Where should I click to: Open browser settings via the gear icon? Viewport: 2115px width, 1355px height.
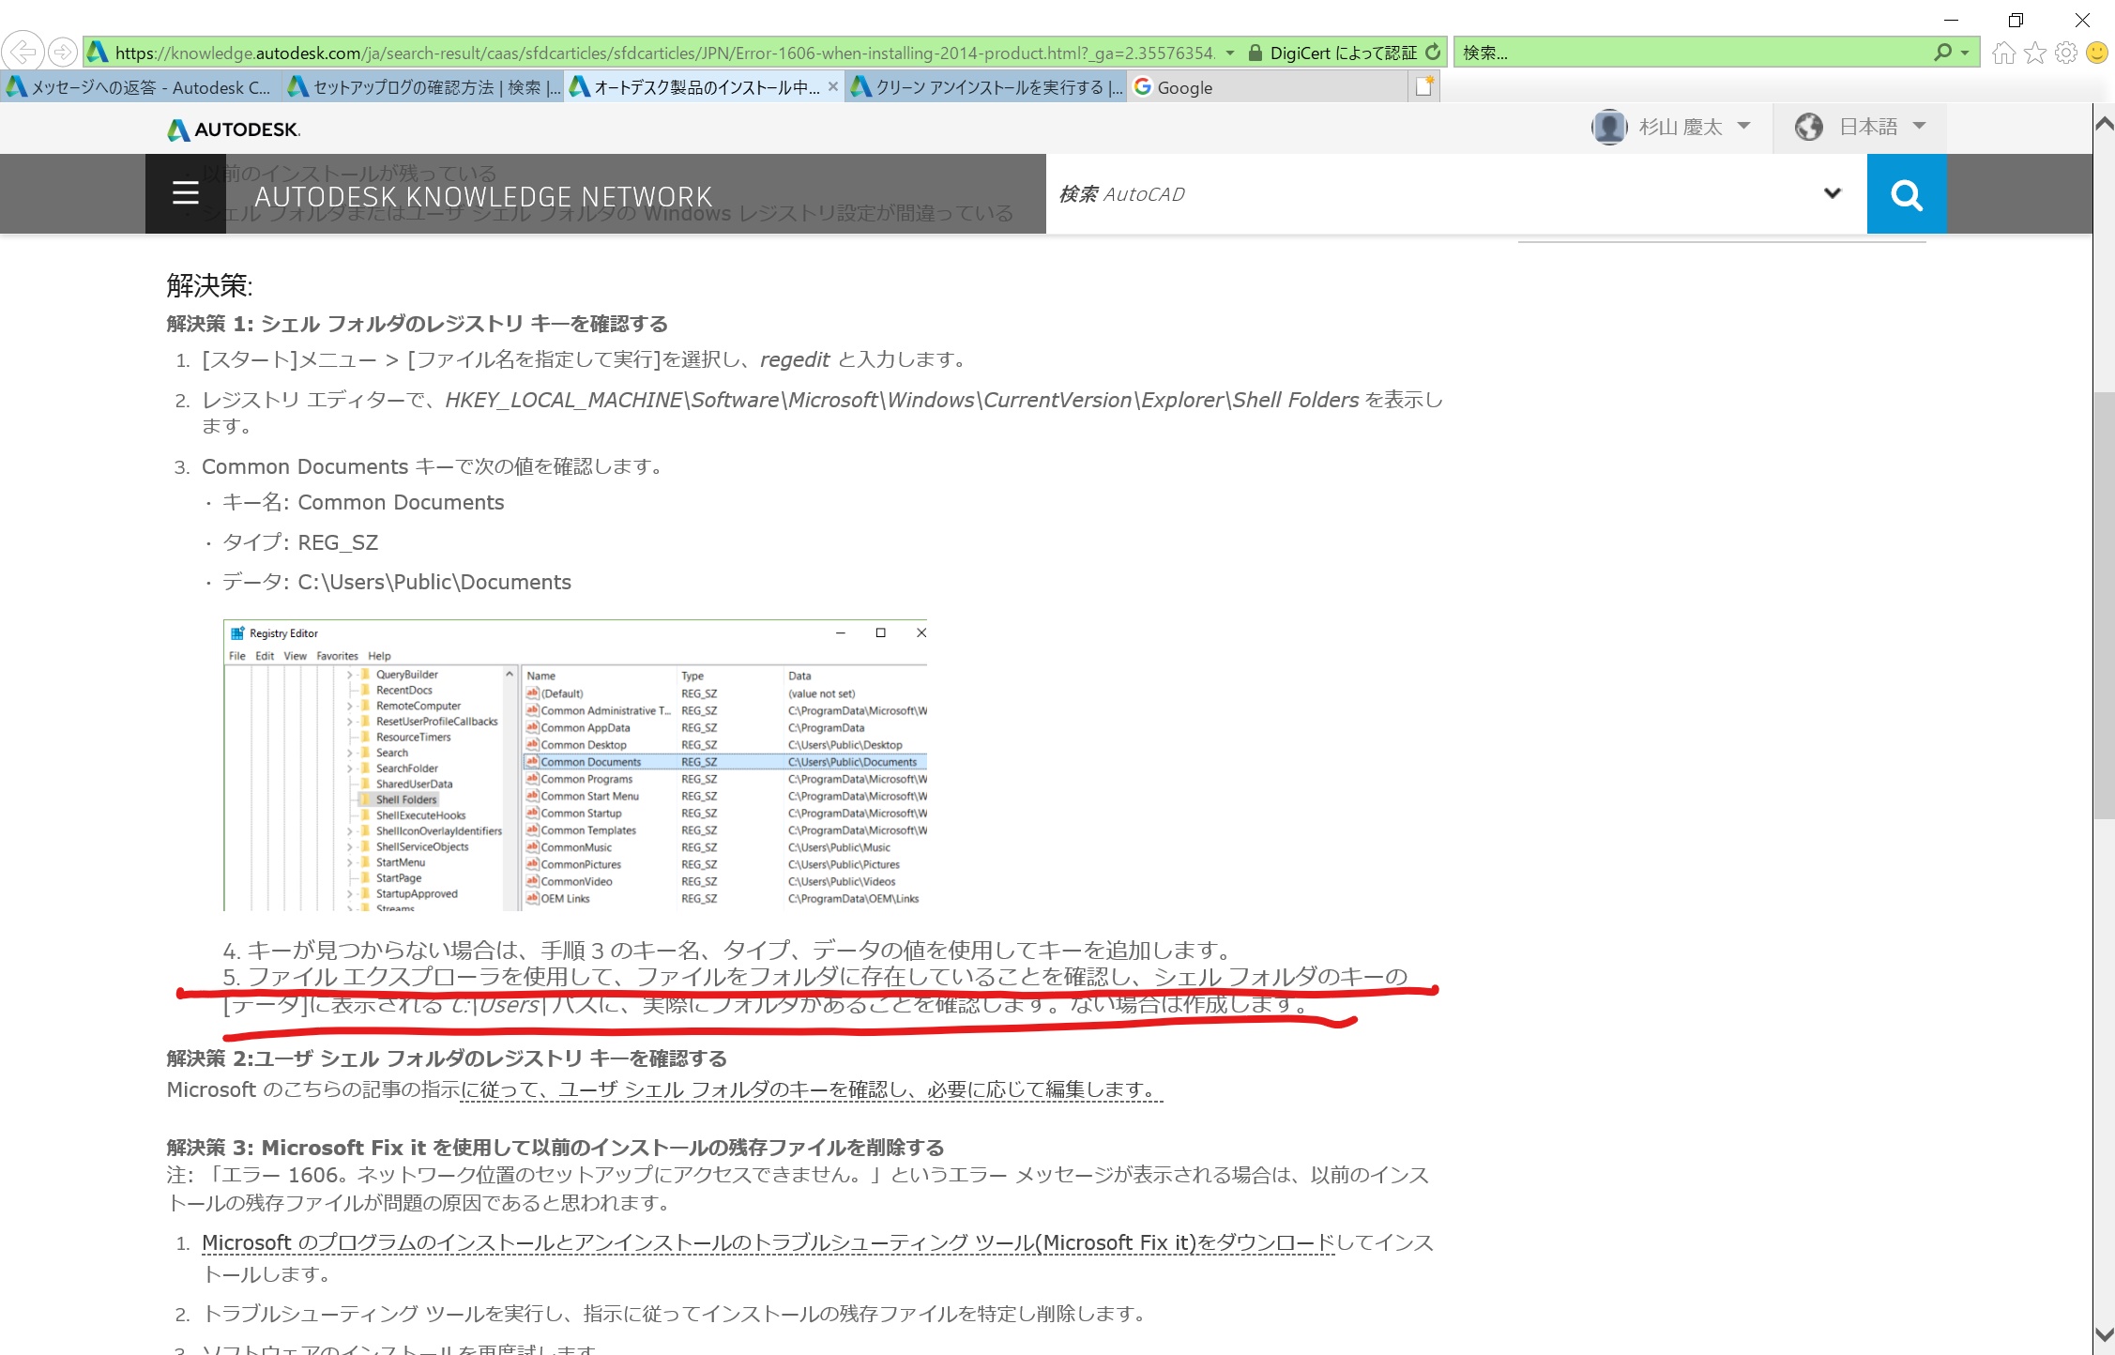tap(2064, 52)
